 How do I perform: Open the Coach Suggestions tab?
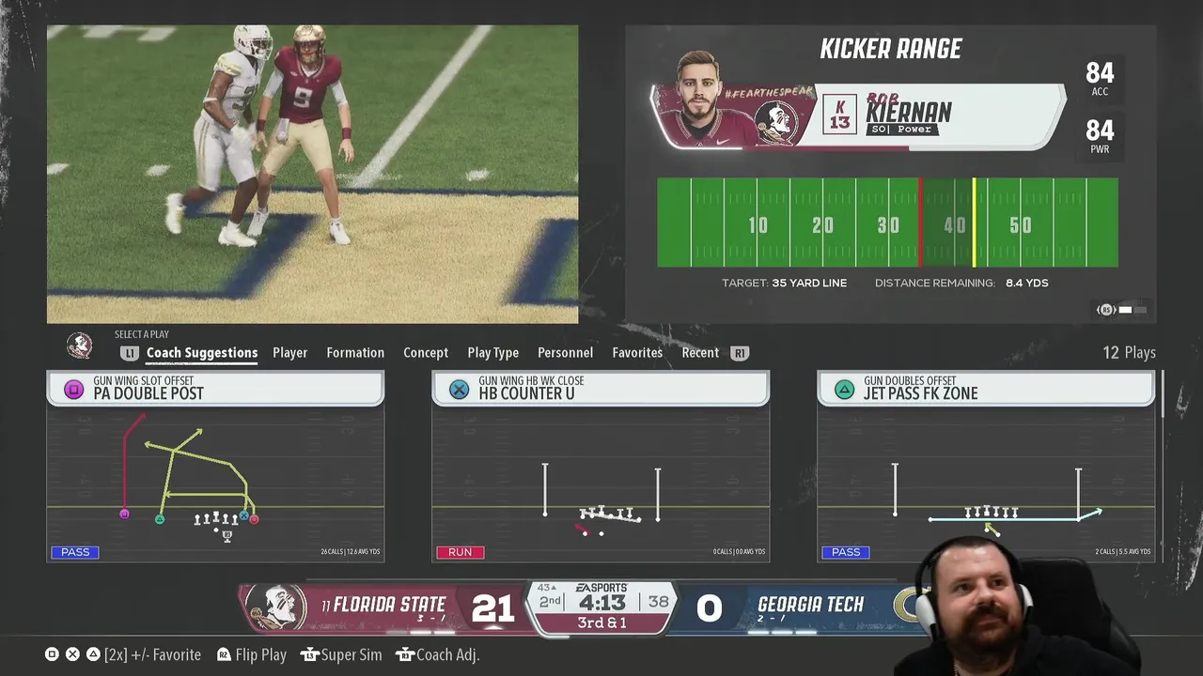coord(201,353)
